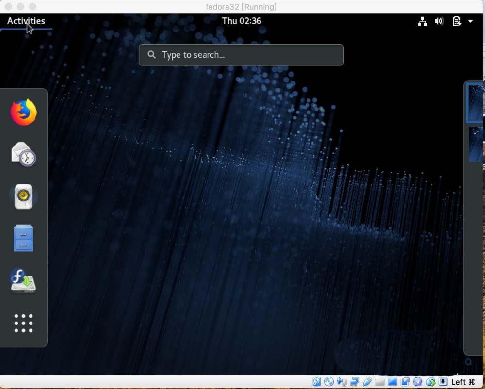Screen dimensions: 485x389
Task: Open Rhythmbox music player in dash
Action: (24, 196)
